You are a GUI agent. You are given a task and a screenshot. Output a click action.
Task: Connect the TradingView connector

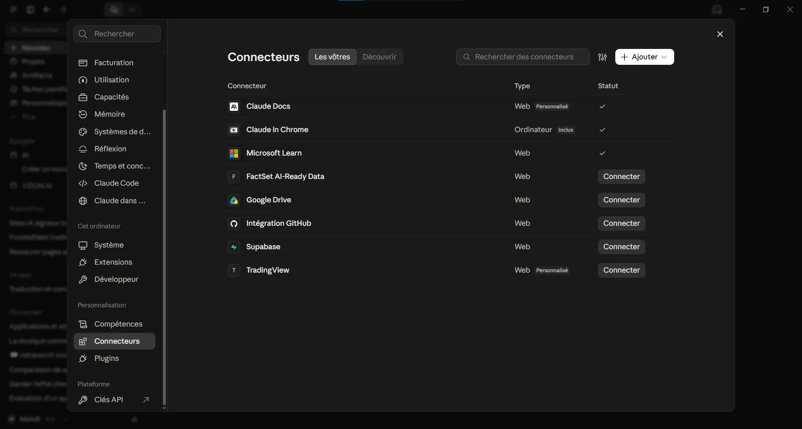click(x=621, y=270)
